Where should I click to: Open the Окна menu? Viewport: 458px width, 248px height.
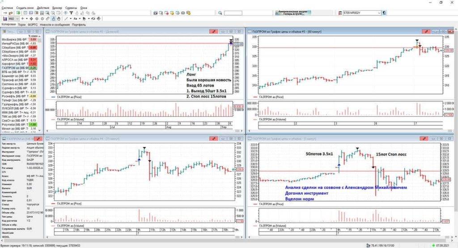point(84,8)
